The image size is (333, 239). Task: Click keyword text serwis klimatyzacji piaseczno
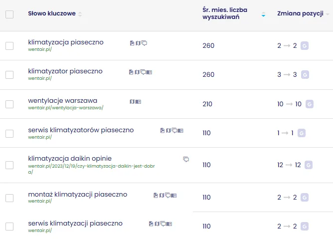coord(75,224)
